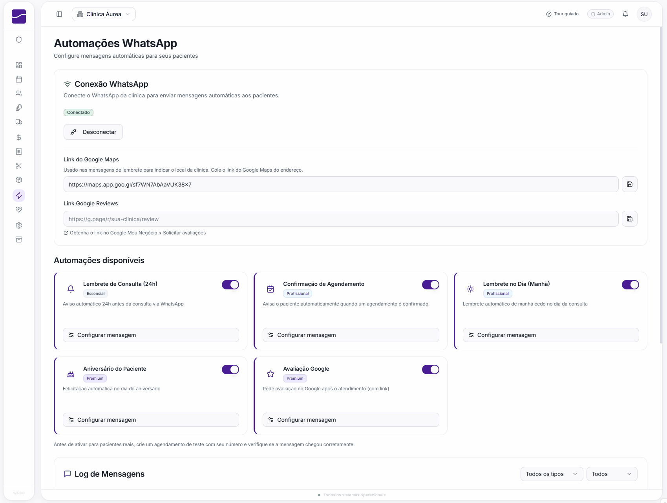Open the Clínica Áurea clinic selector
Screen dimensions: 667x503
[x=104, y=14]
